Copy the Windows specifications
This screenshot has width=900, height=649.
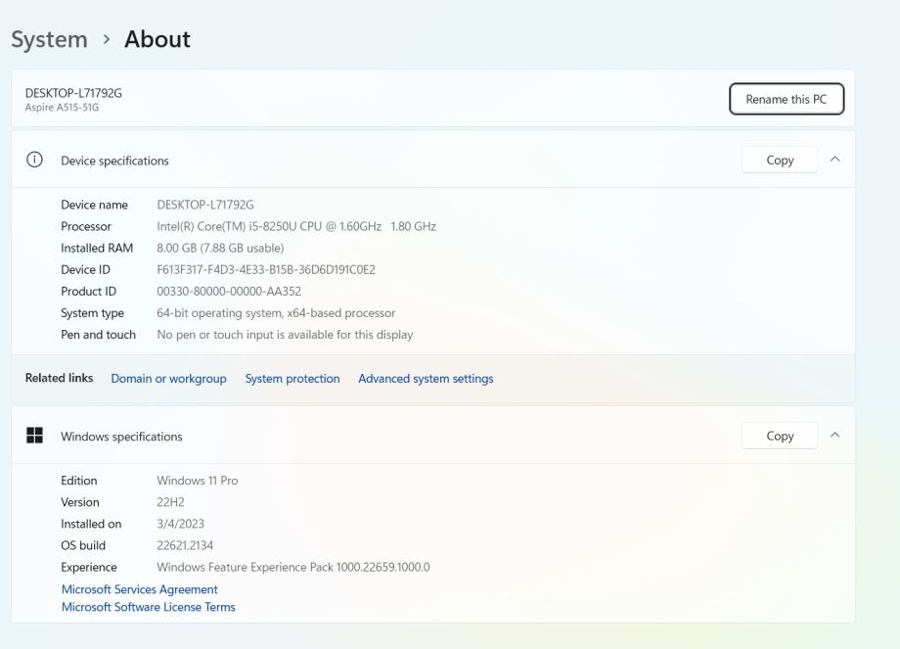780,436
